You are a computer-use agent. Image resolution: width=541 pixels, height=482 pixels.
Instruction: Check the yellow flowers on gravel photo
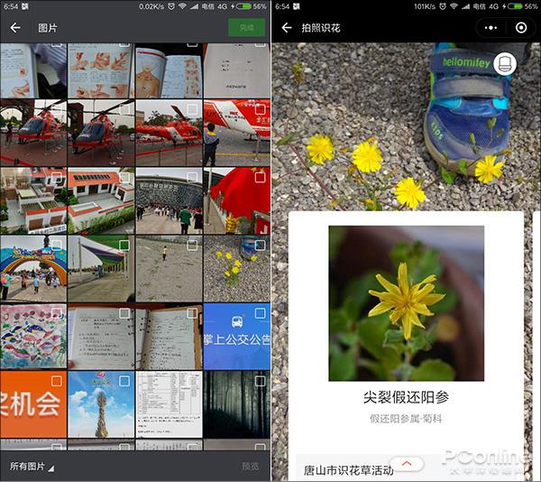260,246
